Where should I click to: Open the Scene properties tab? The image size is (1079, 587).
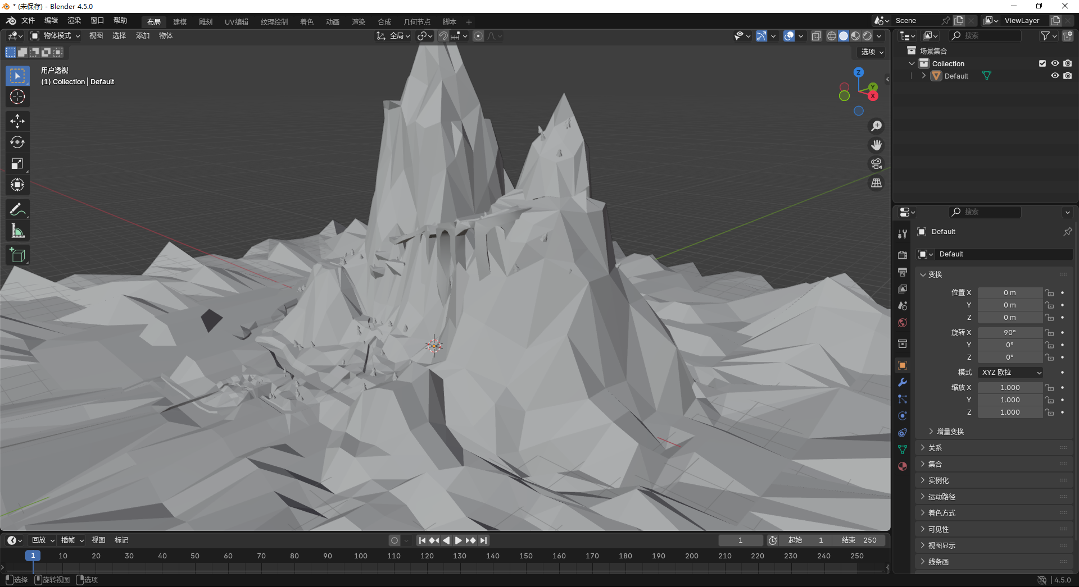903,306
